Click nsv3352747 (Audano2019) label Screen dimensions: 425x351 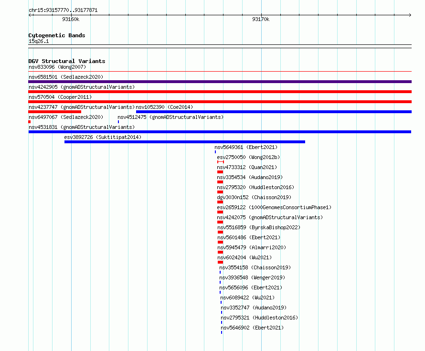(x=254, y=308)
